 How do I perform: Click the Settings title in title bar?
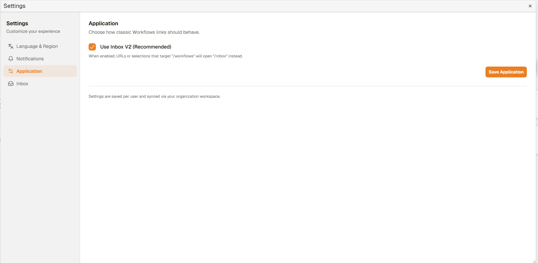(x=14, y=6)
